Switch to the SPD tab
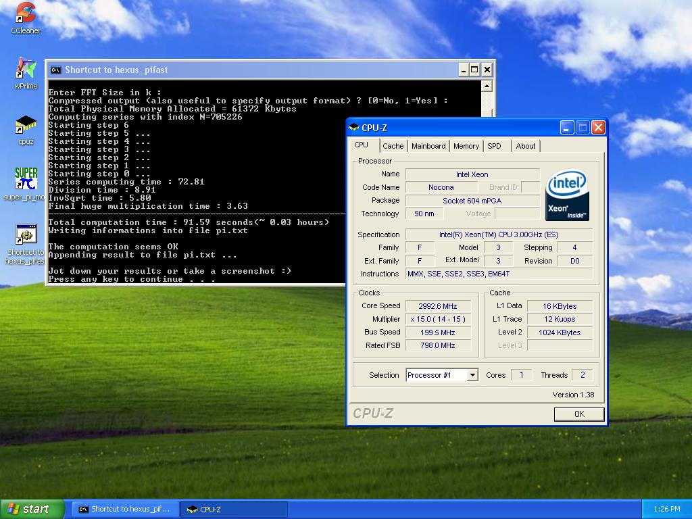 (x=494, y=146)
